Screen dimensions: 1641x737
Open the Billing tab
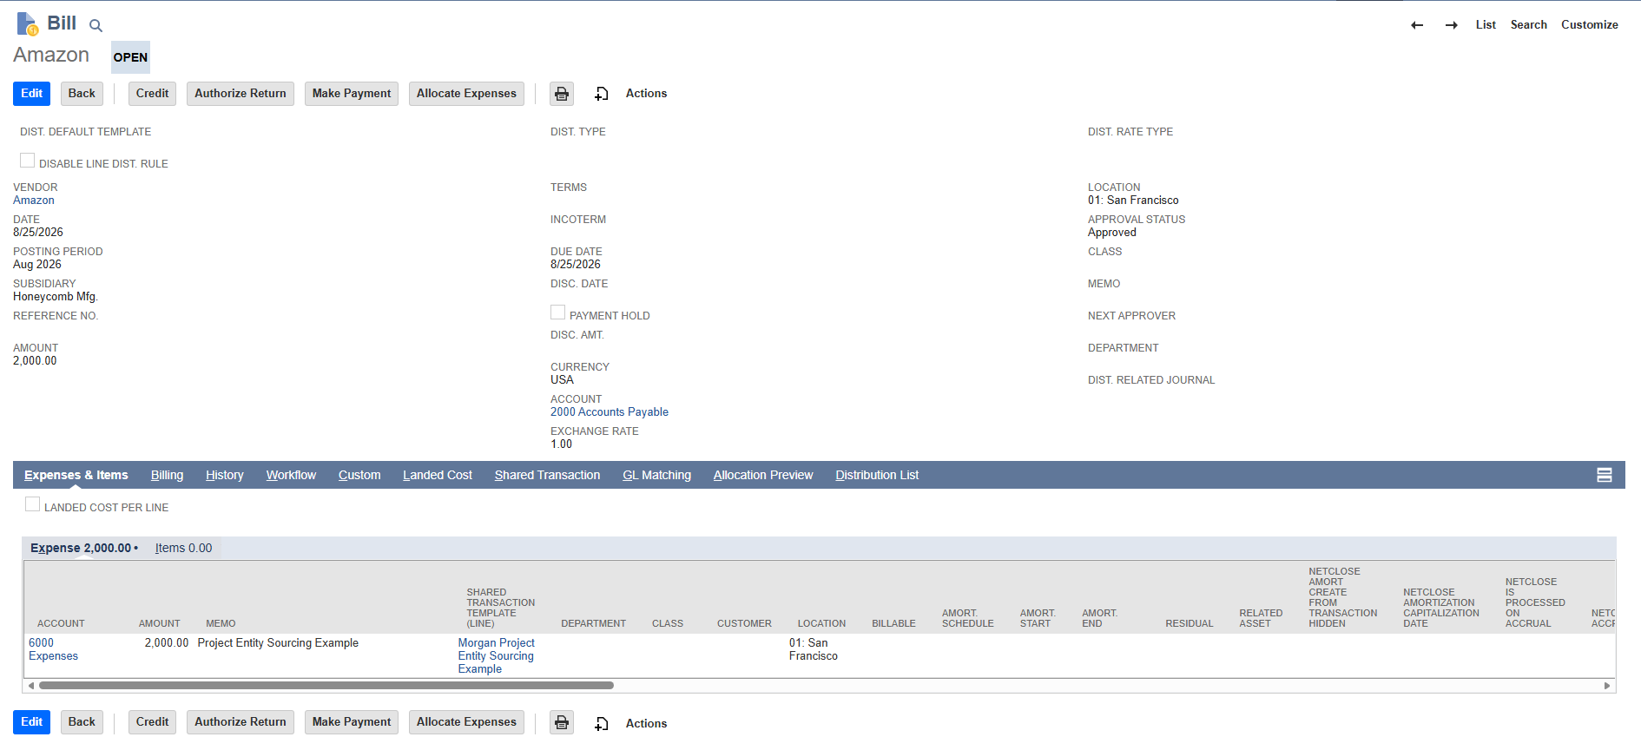point(167,475)
